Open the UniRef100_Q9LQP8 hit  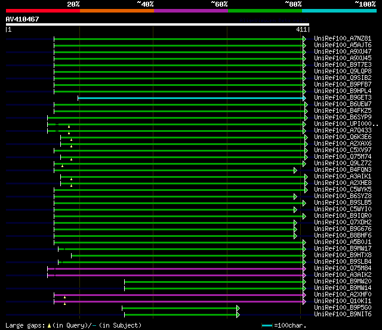pyautogui.click(x=343, y=72)
